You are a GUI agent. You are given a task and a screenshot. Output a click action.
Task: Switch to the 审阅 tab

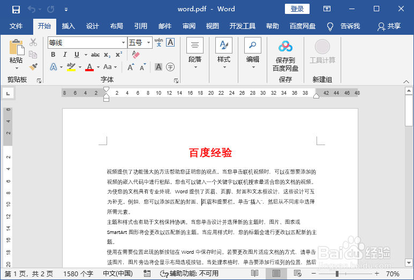[189, 26]
